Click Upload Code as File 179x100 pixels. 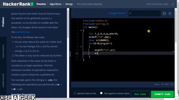[x=86, y=93]
